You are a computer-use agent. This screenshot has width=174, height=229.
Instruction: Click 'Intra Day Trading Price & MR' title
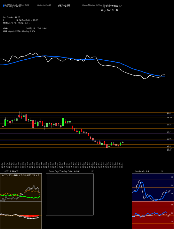pyautogui.click(x=64, y=171)
